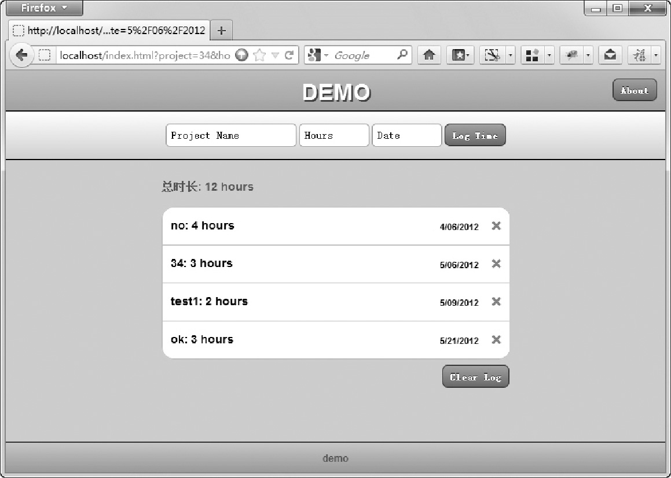This screenshot has width=671, height=478.
Task: Open the Firefox application menu
Action: point(44,8)
